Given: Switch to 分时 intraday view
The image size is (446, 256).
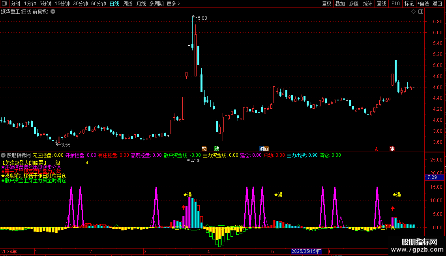Looking at the screenshot, I should (16, 4).
